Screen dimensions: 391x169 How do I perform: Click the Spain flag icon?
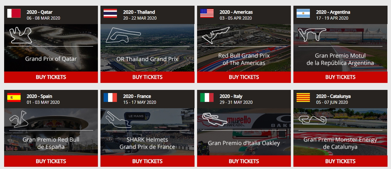14,97
